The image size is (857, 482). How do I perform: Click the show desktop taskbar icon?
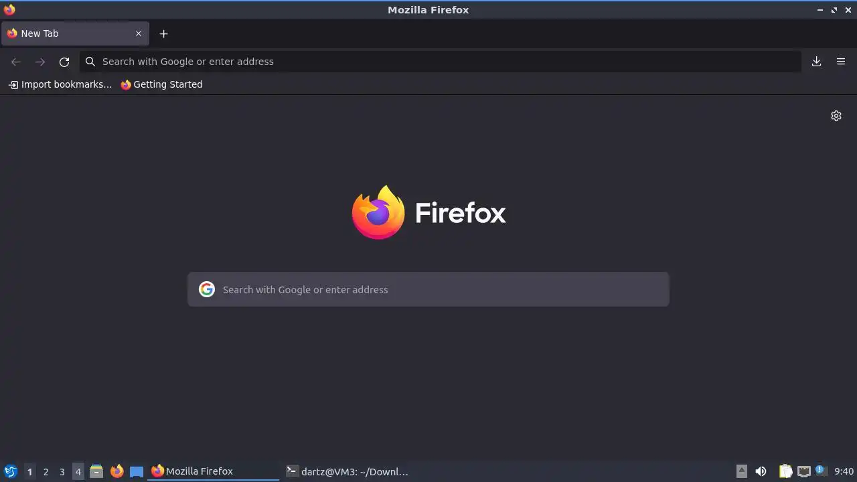click(x=137, y=471)
